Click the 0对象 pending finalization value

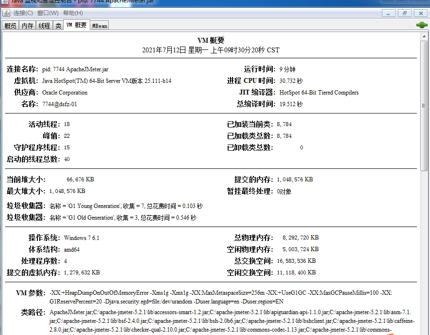coord(284,191)
